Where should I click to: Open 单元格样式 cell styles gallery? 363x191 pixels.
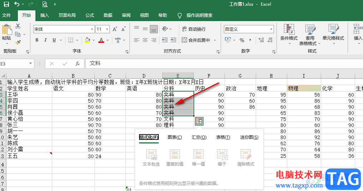coord(333,34)
